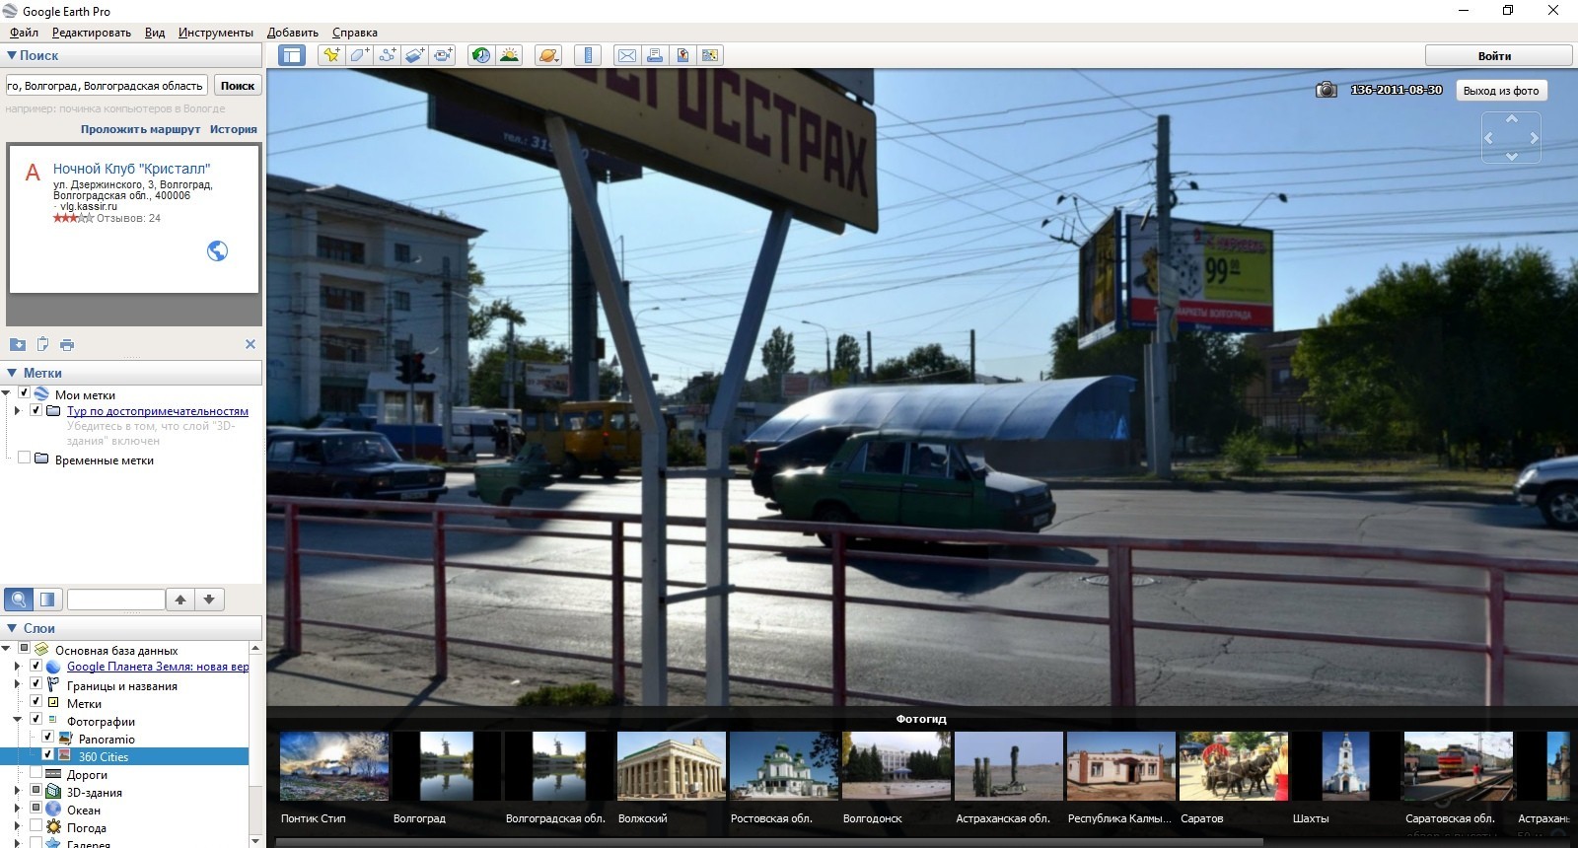
Task: Record a tour with the camera icon
Action: tap(444, 55)
